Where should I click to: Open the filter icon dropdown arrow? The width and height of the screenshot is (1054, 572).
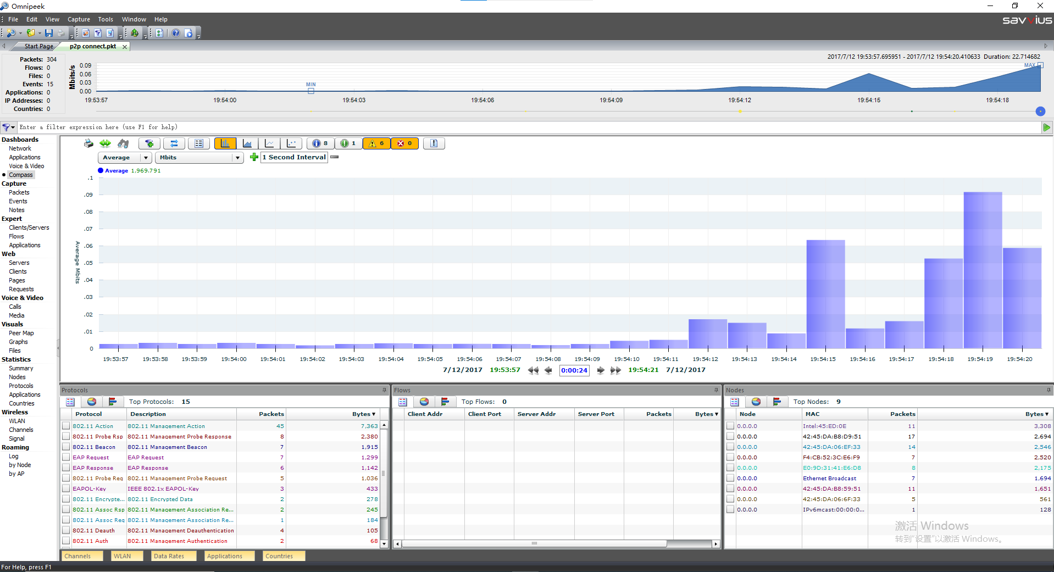13,127
